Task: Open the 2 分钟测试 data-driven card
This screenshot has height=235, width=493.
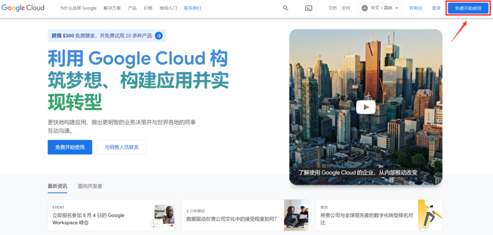Action: coord(245,215)
